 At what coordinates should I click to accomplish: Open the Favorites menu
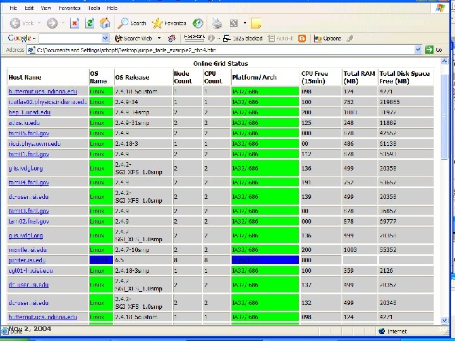tap(70, 8)
